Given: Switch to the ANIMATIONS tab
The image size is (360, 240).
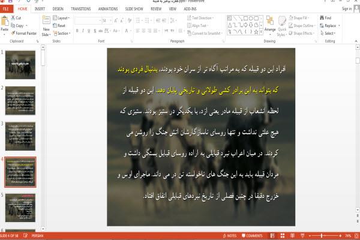Looking at the screenshot, I should pyautogui.click(x=108, y=9).
